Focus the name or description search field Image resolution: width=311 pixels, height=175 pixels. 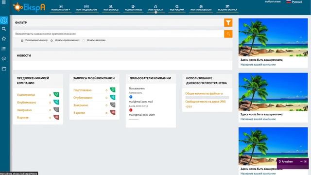119,34
